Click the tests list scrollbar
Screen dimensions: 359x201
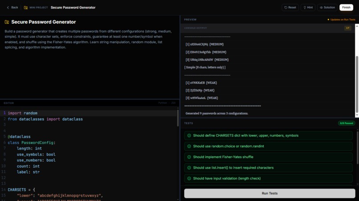tap(358, 147)
